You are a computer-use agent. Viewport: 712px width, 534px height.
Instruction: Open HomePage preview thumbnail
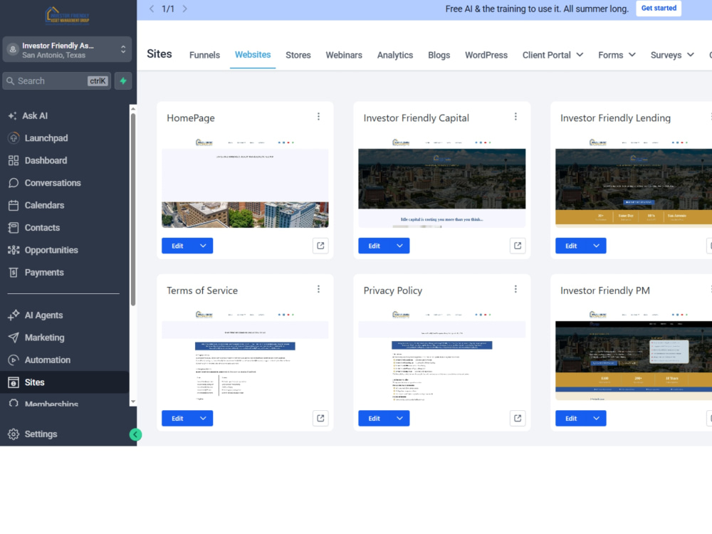(245, 182)
